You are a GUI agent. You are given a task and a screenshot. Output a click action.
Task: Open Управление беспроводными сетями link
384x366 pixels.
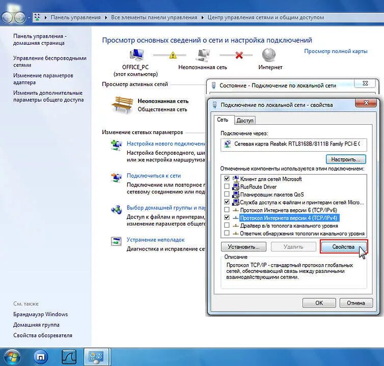pos(50,62)
